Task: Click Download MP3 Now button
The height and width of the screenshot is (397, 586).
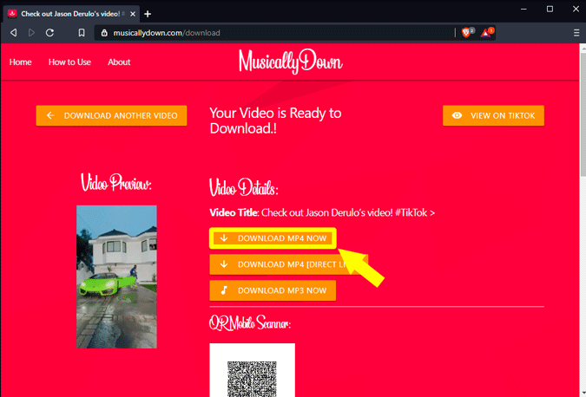Action: click(273, 290)
